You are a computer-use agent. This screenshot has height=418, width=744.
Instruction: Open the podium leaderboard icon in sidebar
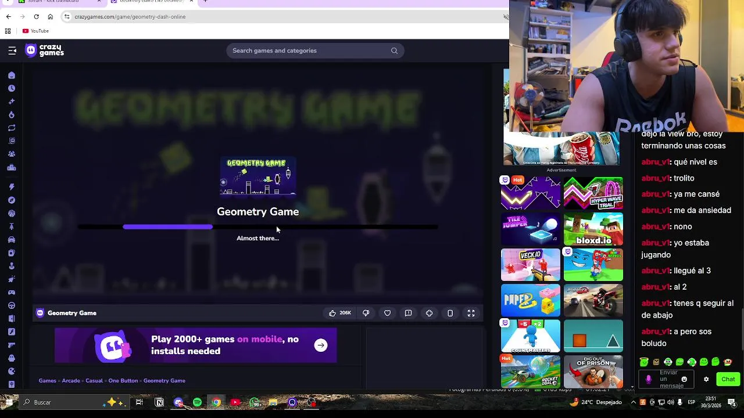point(12,168)
